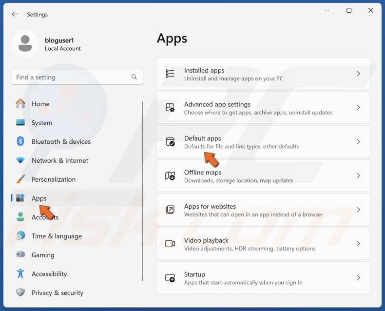Click the Gaming controller icon
Image resolution: width=385 pixels, height=311 pixels.
coord(20,254)
